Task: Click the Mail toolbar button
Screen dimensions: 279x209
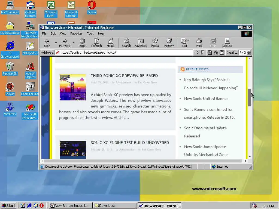Action: [184, 43]
